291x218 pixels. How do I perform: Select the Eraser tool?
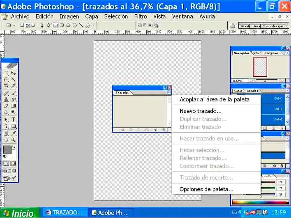(x=6, y=106)
